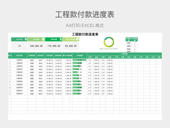Image resolution: width=170 pixels, height=128 pixels.
Task: Select the 2/21 date cell in row 12
Action: click(103, 94)
